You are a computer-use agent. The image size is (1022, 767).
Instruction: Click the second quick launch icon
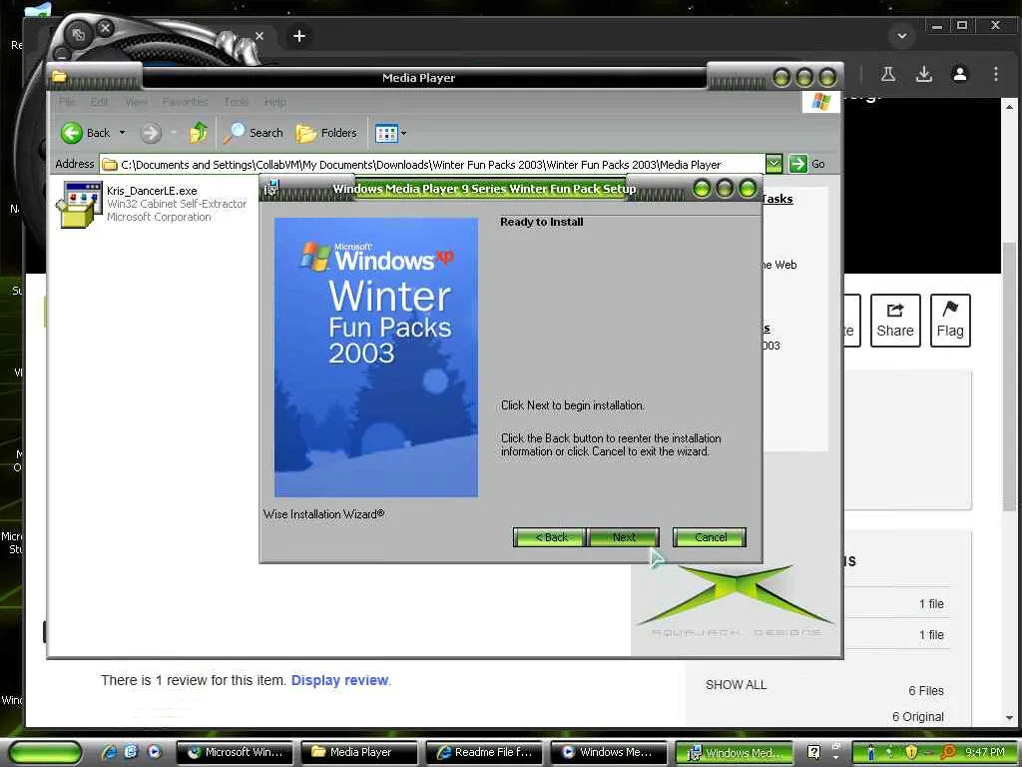(x=131, y=752)
